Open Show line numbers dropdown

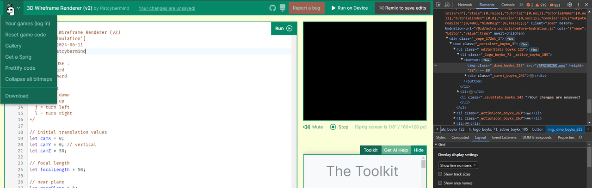coord(458,165)
